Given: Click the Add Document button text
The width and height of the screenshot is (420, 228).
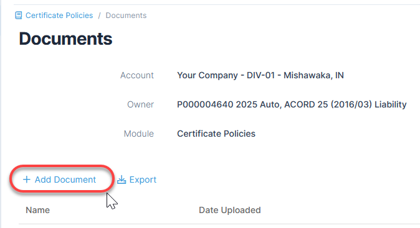Looking at the screenshot, I should click(65, 180).
